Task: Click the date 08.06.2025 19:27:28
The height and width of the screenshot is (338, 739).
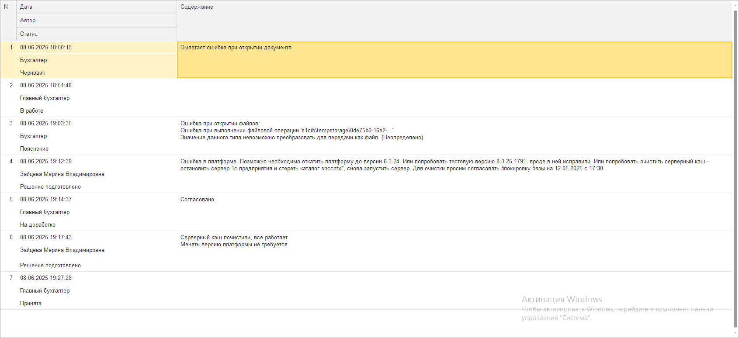Action: 46,278
